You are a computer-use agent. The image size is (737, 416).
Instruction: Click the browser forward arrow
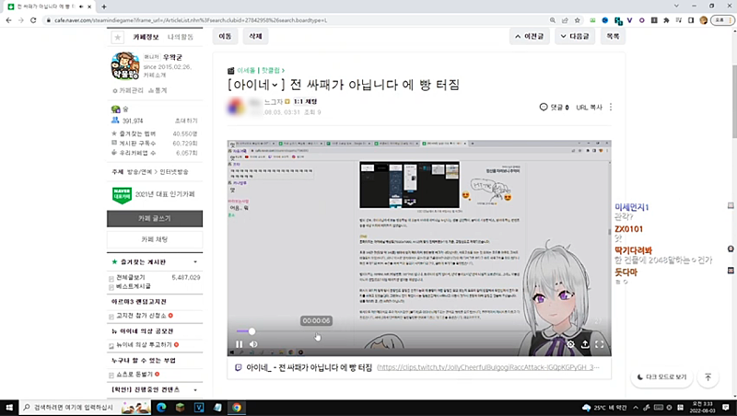pos(20,20)
